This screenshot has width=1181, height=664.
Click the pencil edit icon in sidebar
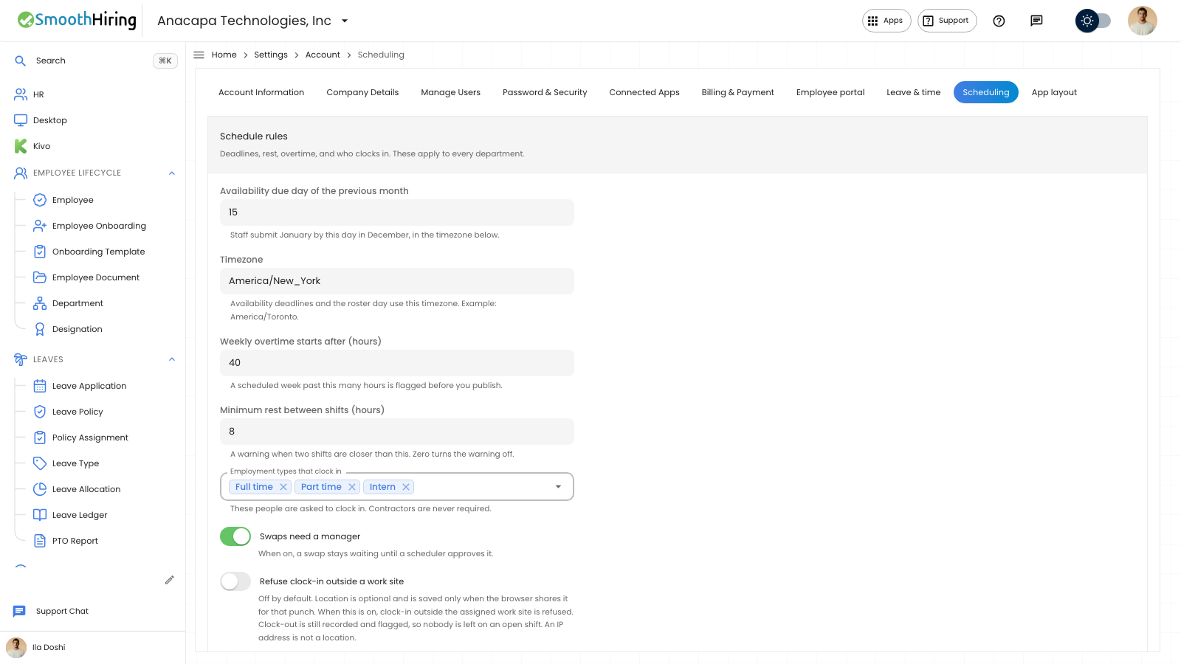[x=170, y=580]
